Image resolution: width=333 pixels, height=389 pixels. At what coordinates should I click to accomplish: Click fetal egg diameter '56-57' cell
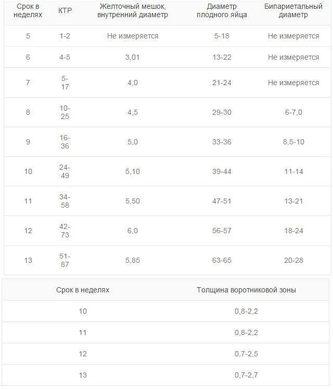click(x=221, y=231)
